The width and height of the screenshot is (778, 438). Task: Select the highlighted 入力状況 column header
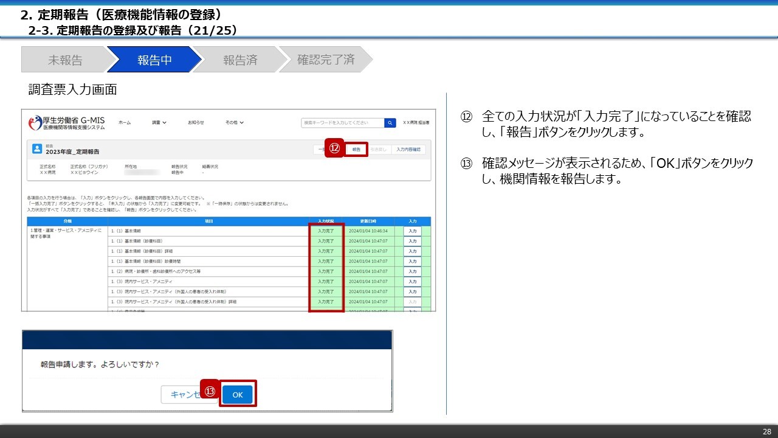coord(326,220)
